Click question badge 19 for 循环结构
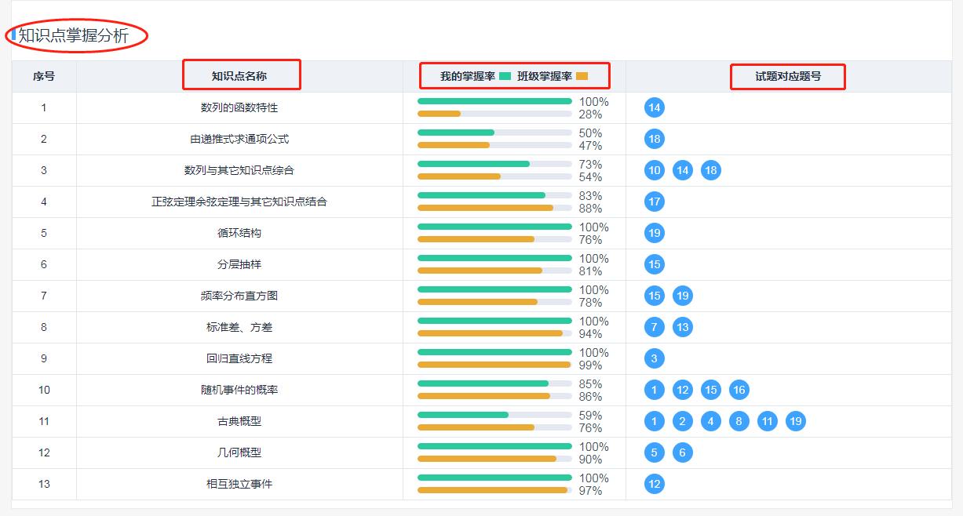The width and height of the screenshot is (963, 516). pyautogui.click(x=653, y=232)
